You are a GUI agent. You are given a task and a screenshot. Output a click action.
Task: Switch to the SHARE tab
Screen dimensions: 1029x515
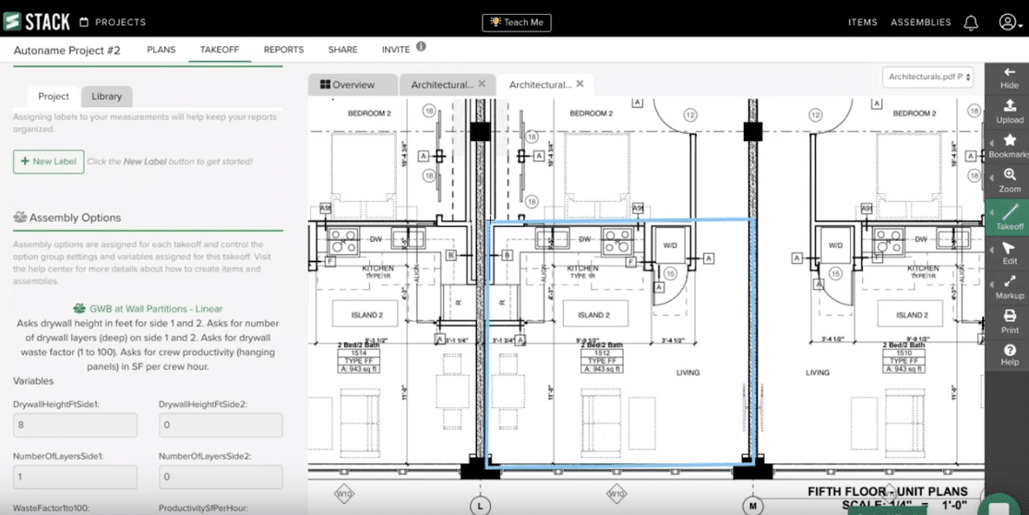point(343,50)
